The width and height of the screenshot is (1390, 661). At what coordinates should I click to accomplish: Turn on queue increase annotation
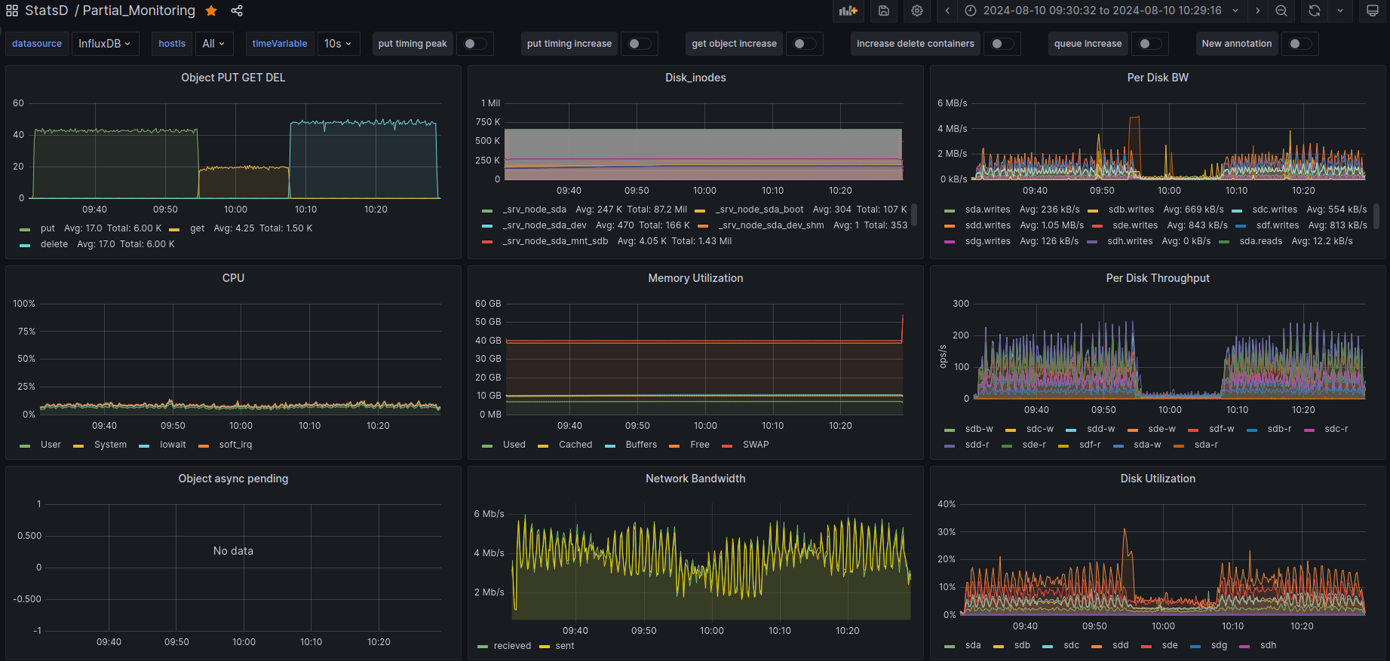1149,44
